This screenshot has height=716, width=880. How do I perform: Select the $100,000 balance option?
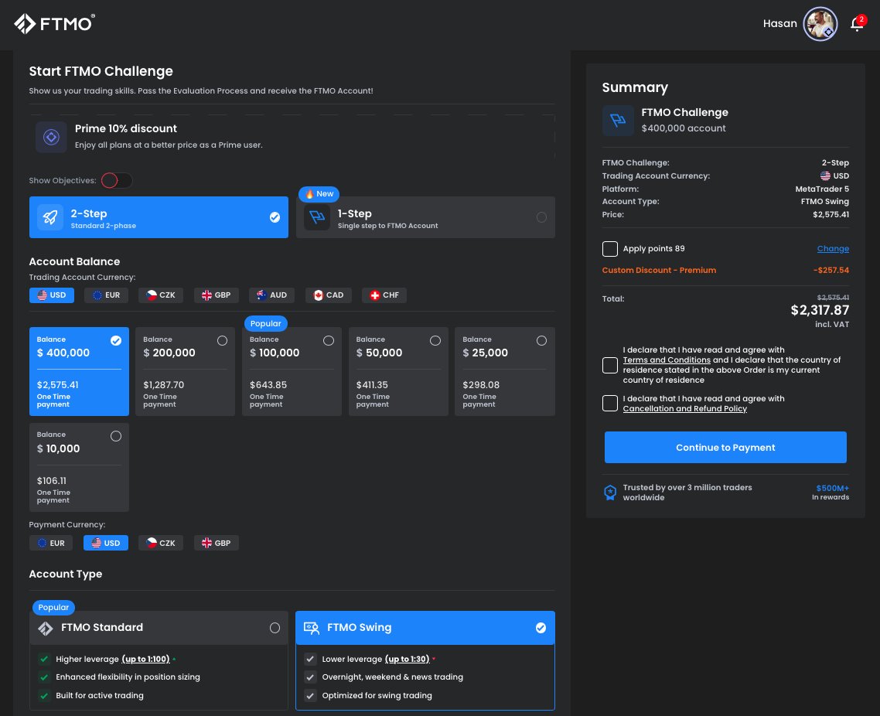[292, 371]
